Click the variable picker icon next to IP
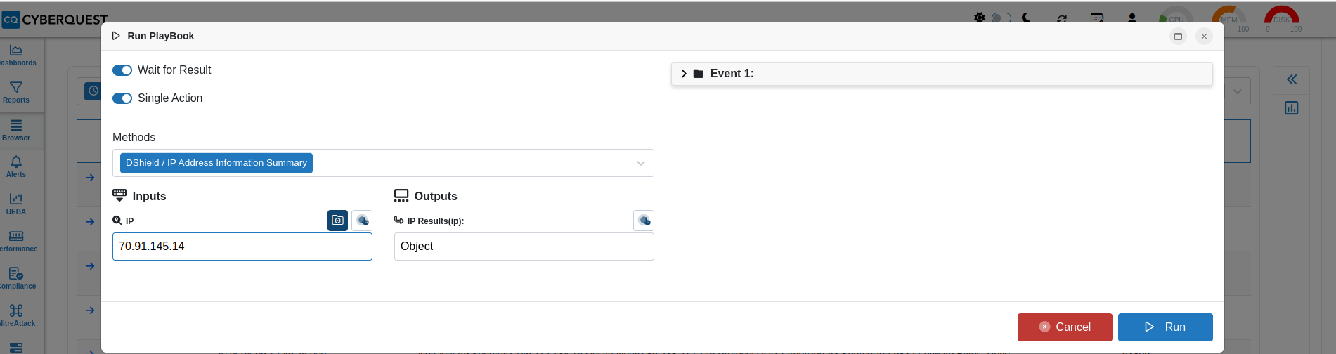Viewport: 1336px width, 354px height. coord(362,221)
